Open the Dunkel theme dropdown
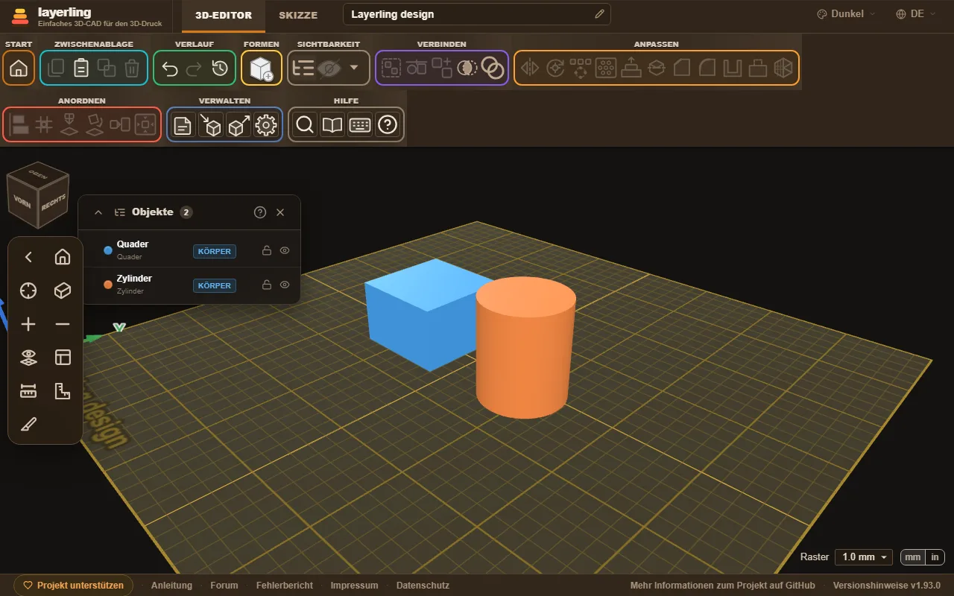Viewport: 954px width, 596px height. (847, 14)
